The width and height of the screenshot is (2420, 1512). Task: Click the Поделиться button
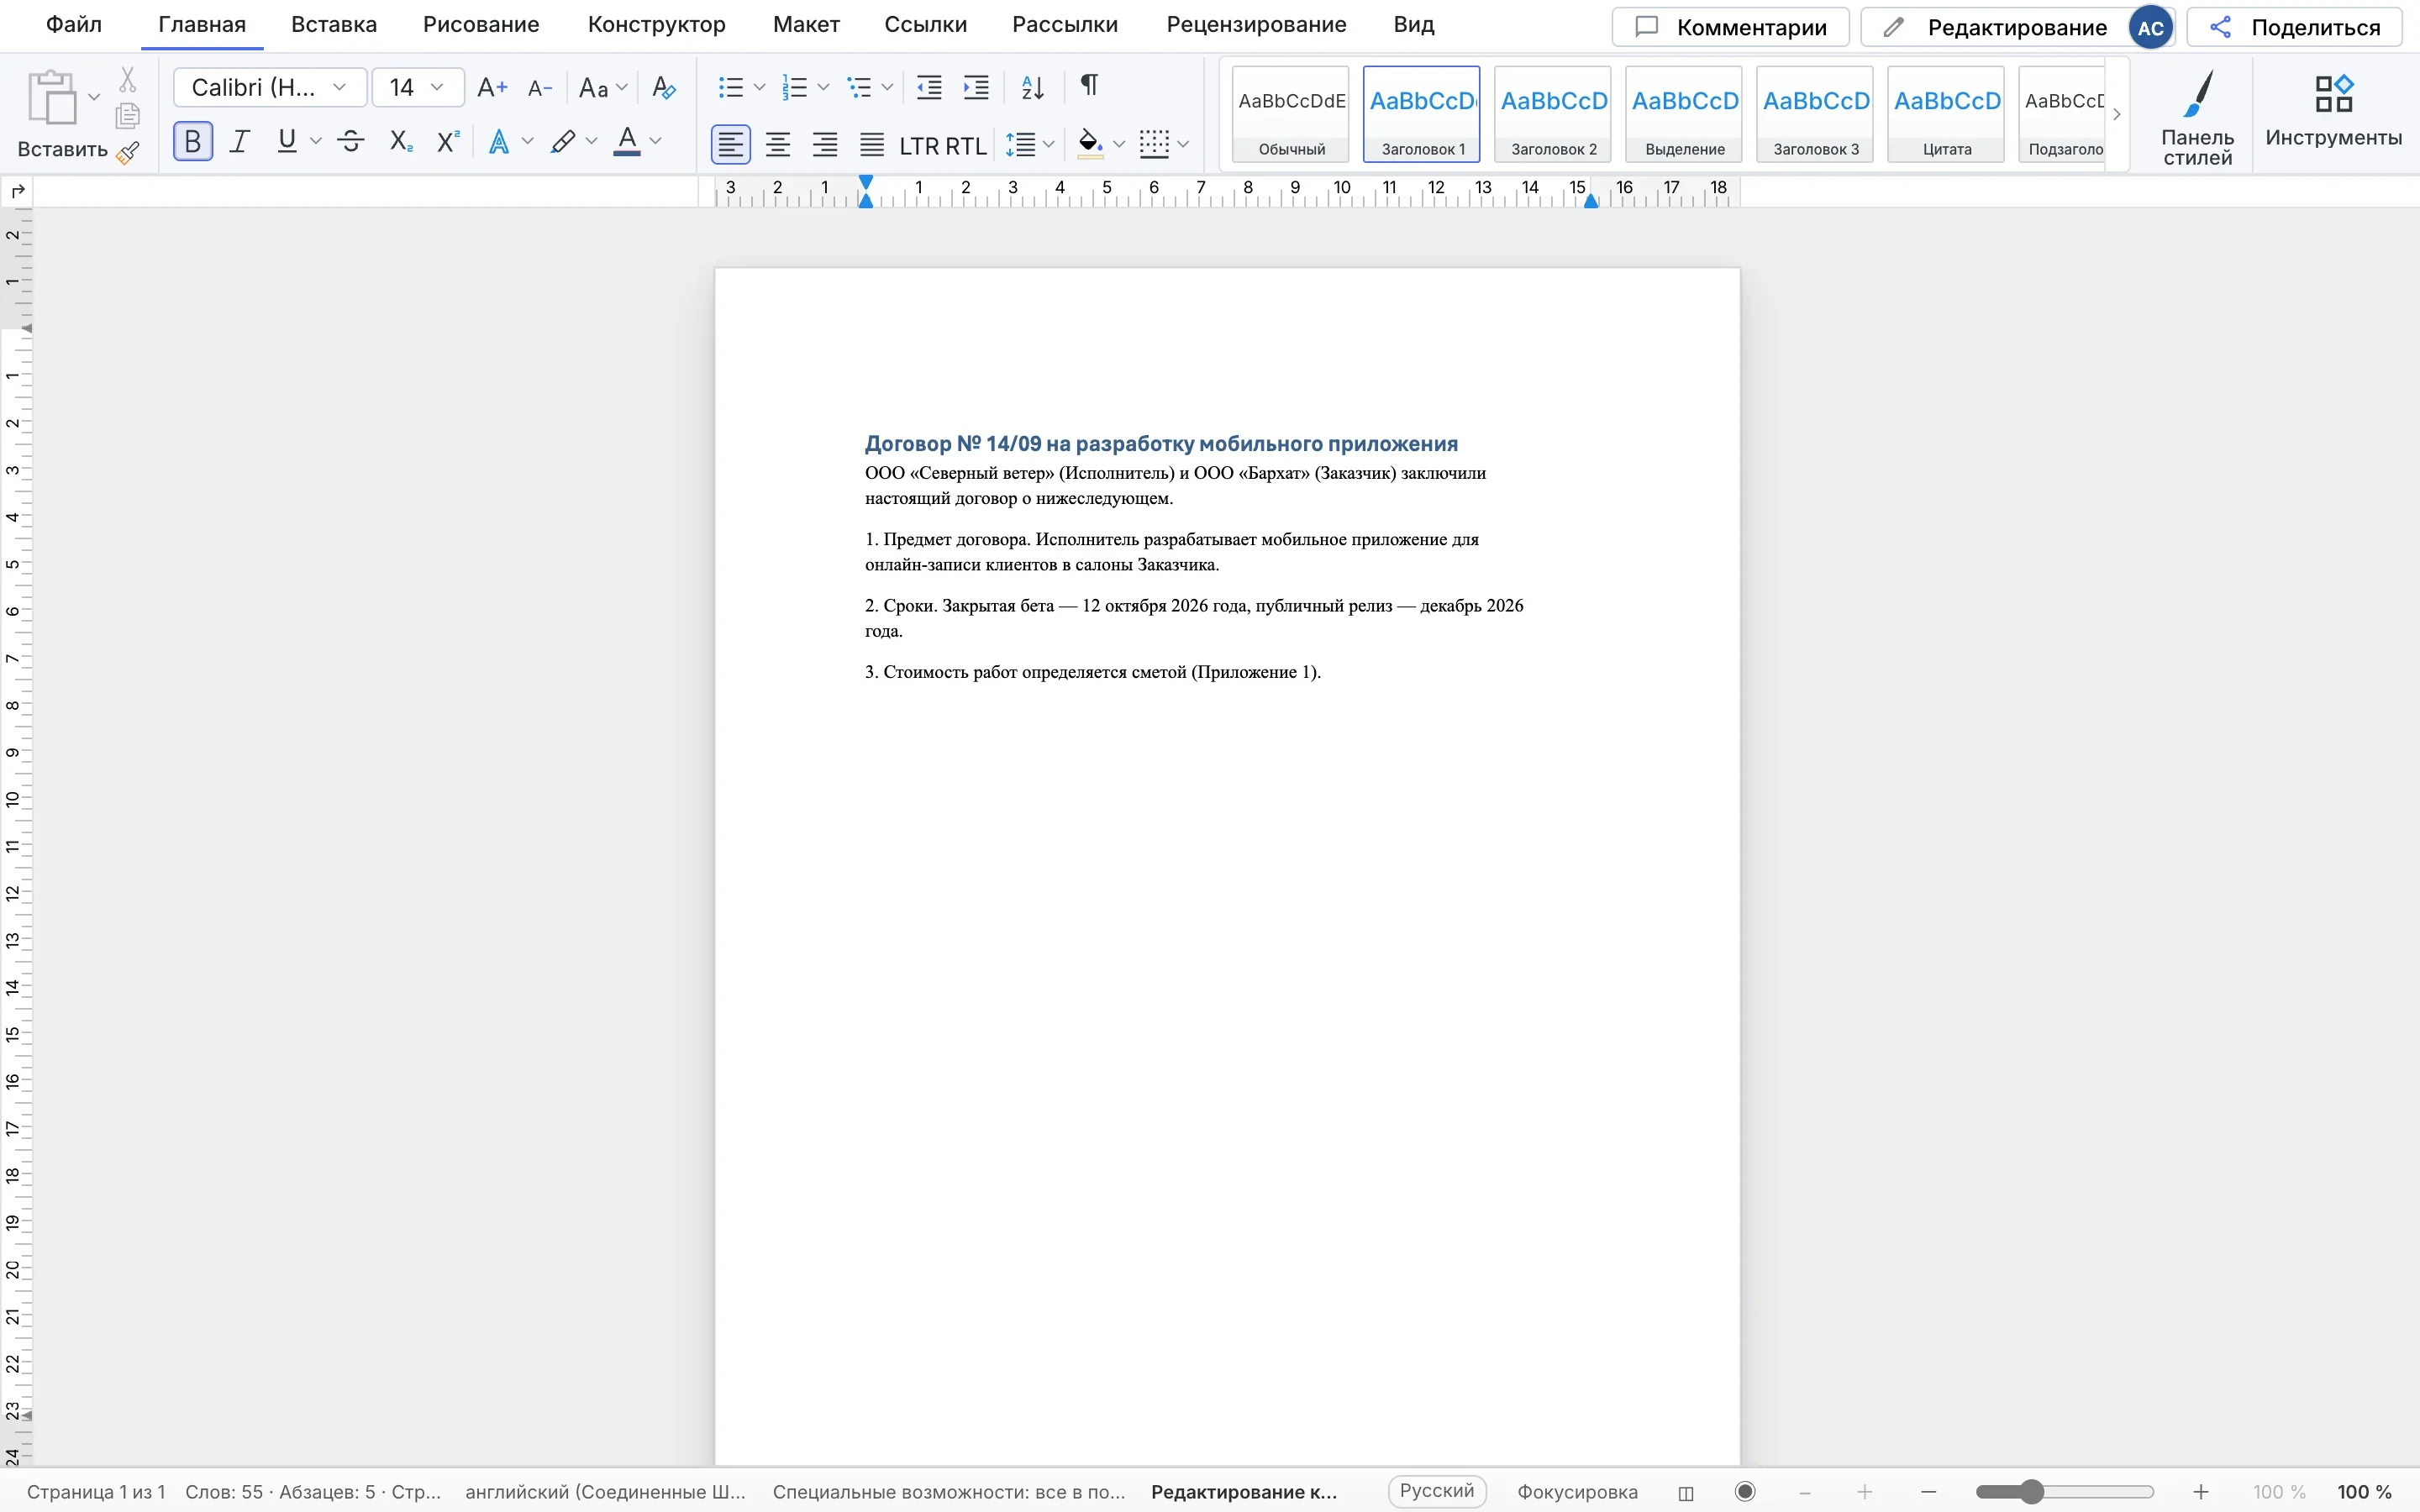2295,27
